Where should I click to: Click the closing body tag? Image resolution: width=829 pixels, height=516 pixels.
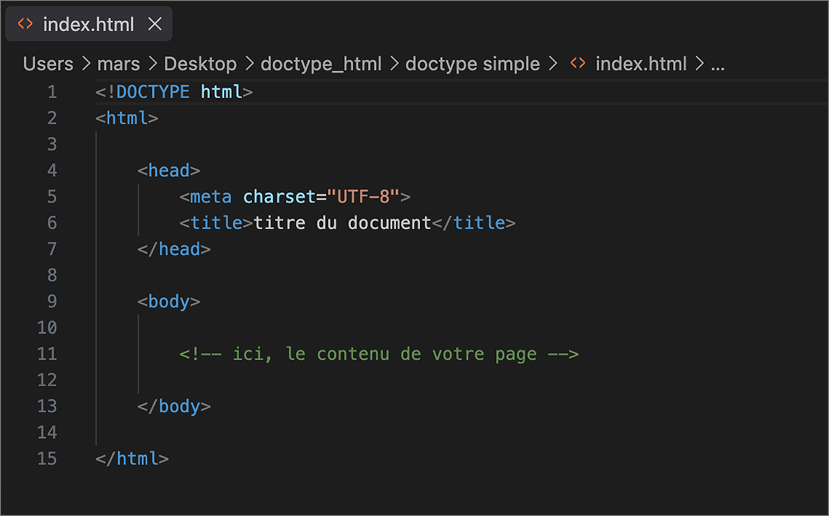[174, 407]
